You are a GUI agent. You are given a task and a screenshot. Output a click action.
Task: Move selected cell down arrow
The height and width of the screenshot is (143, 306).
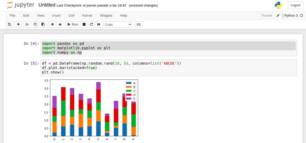[x=60, y=24]
